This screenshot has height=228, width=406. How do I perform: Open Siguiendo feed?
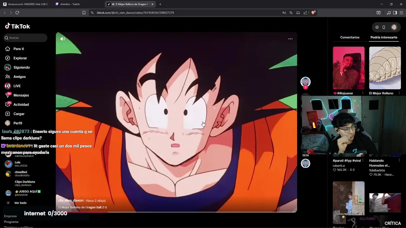pos(21,67)
